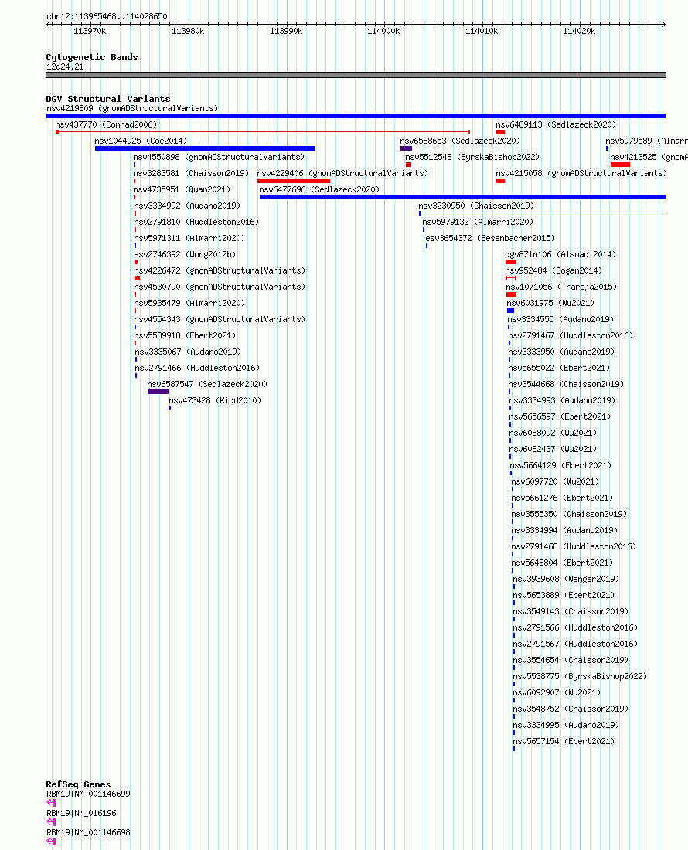This screenshot has width=688, height=850.
Task: Select the DGV Structural Variants track title
Action: 108,99
